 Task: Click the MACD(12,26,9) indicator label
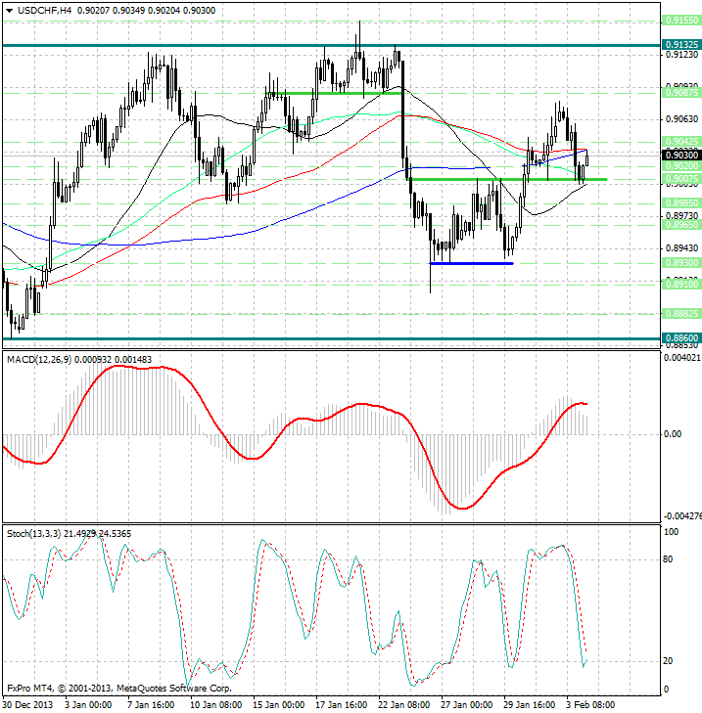(39, 360)
